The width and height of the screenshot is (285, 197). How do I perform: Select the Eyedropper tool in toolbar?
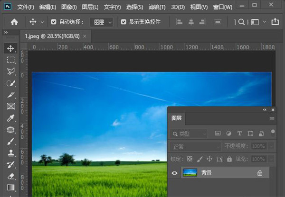point(10,118)
